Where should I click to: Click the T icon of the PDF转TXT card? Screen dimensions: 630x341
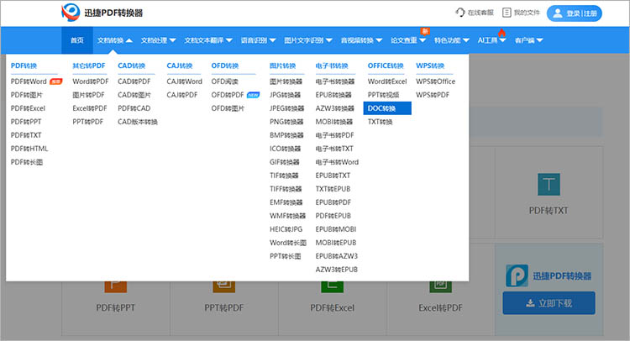coord(549,184)
